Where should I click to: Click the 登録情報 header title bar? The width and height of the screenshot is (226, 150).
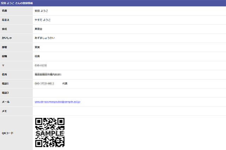pos(113,3)
